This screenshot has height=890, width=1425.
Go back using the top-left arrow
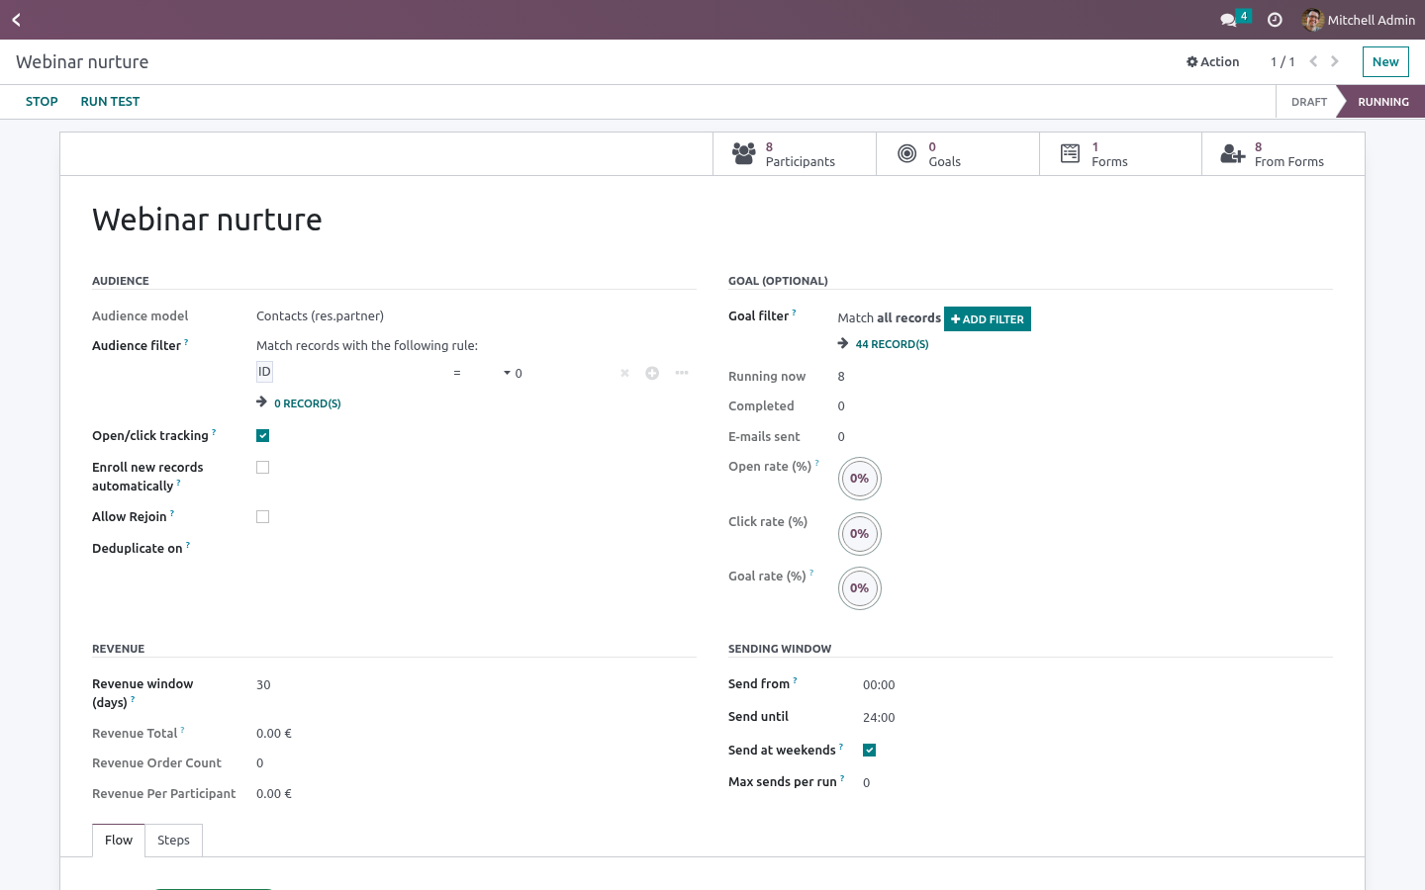[x=16, y=20]
